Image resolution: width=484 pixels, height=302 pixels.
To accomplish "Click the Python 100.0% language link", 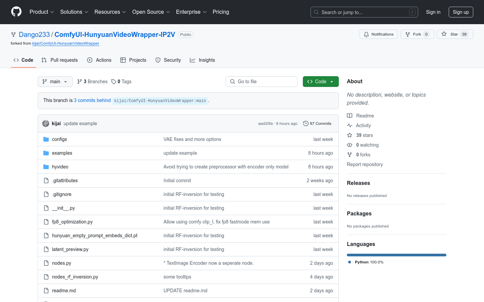I will pos(366,262).
